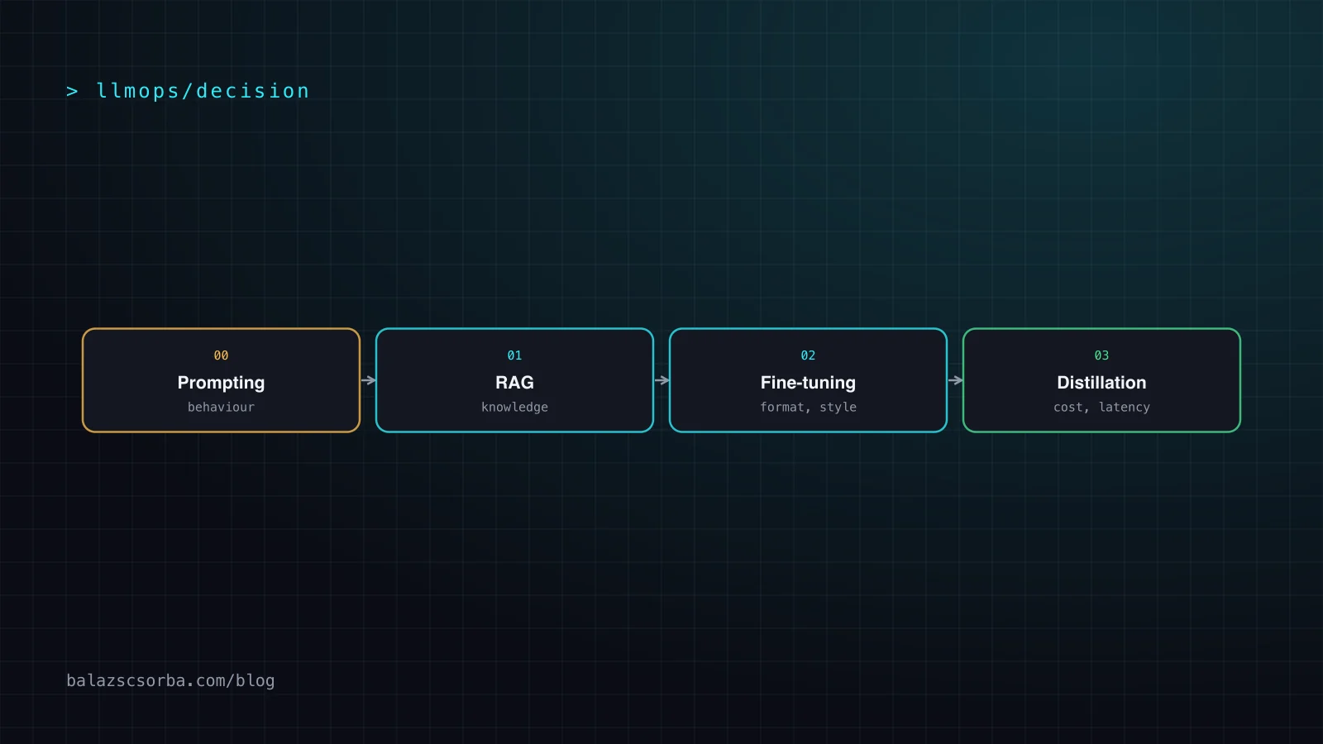Click the '>' prompt symbol in heading

tap(72, 92)
